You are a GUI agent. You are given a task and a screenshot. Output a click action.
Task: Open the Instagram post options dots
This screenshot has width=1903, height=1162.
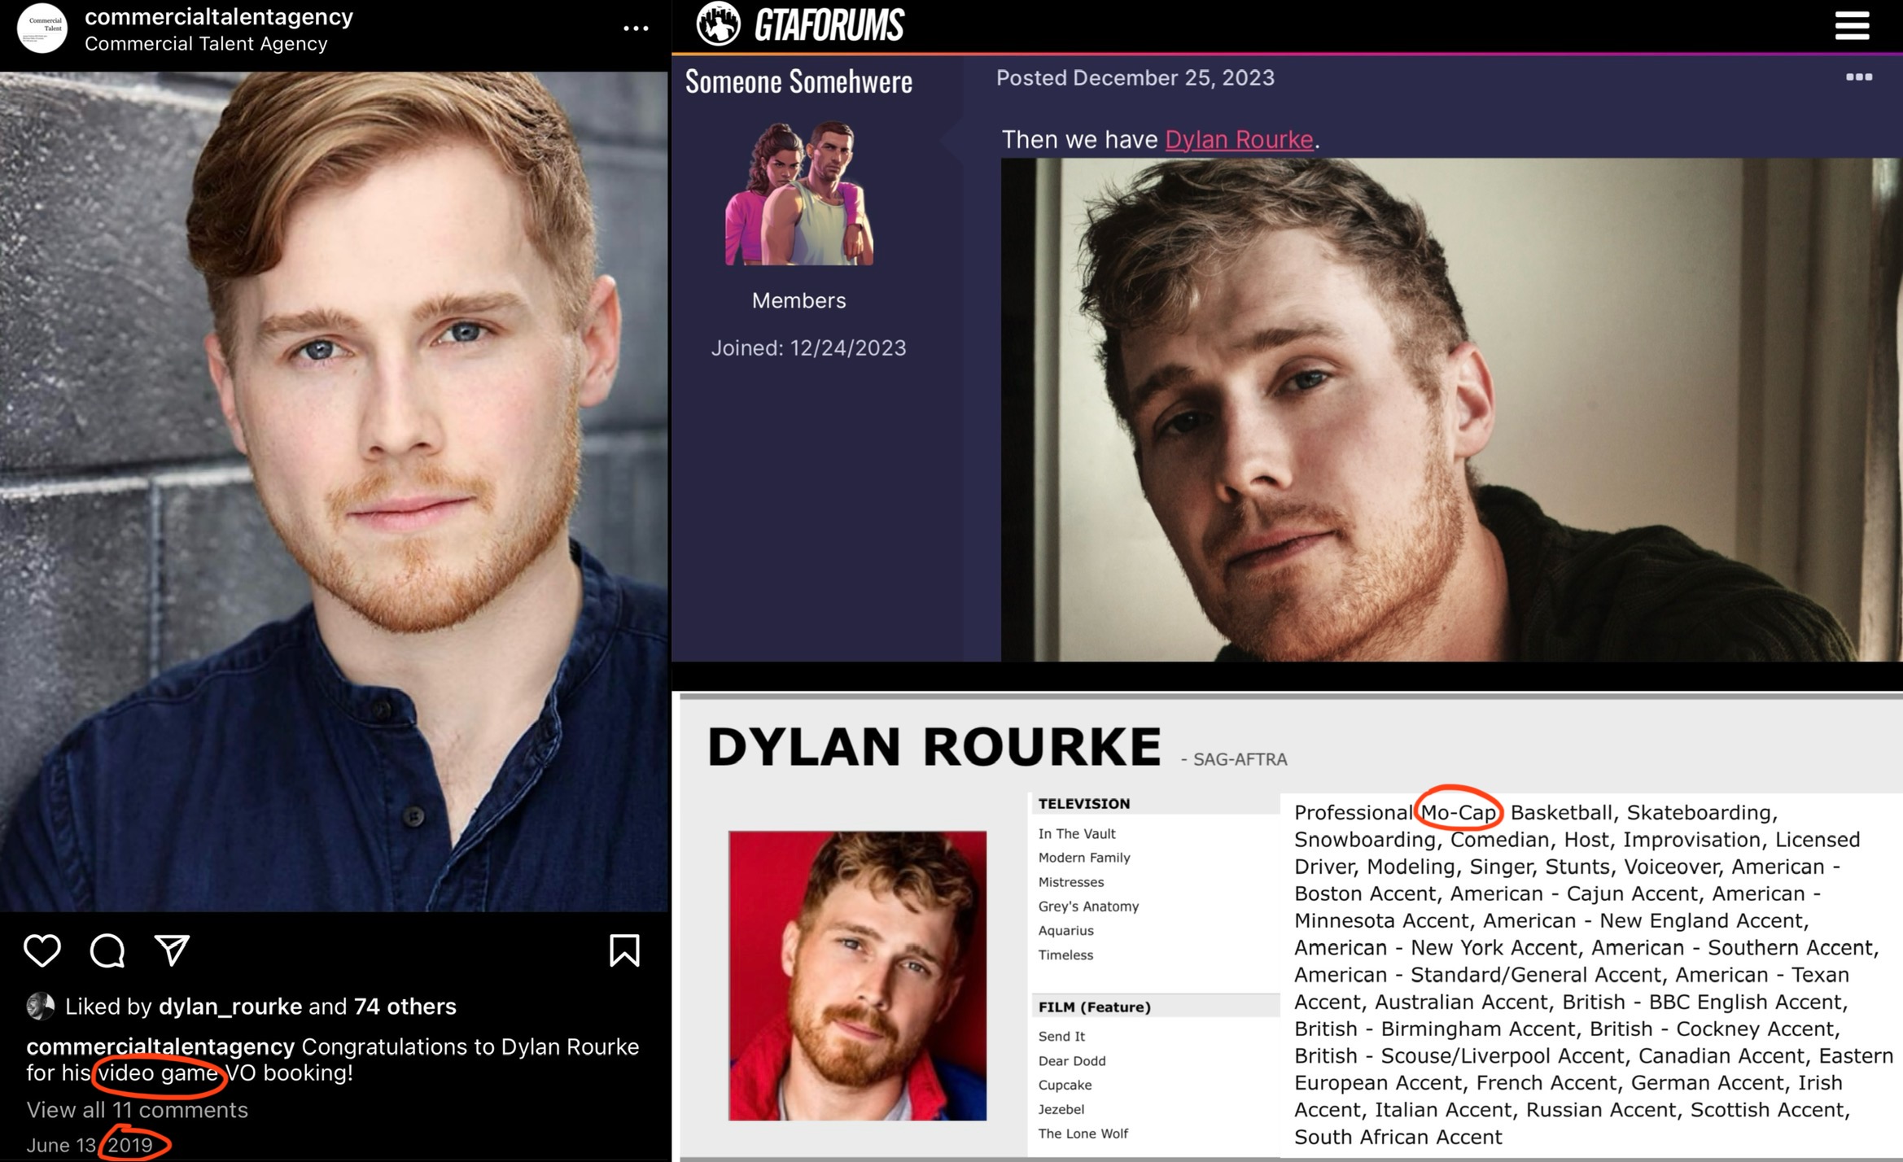point(636,28)
